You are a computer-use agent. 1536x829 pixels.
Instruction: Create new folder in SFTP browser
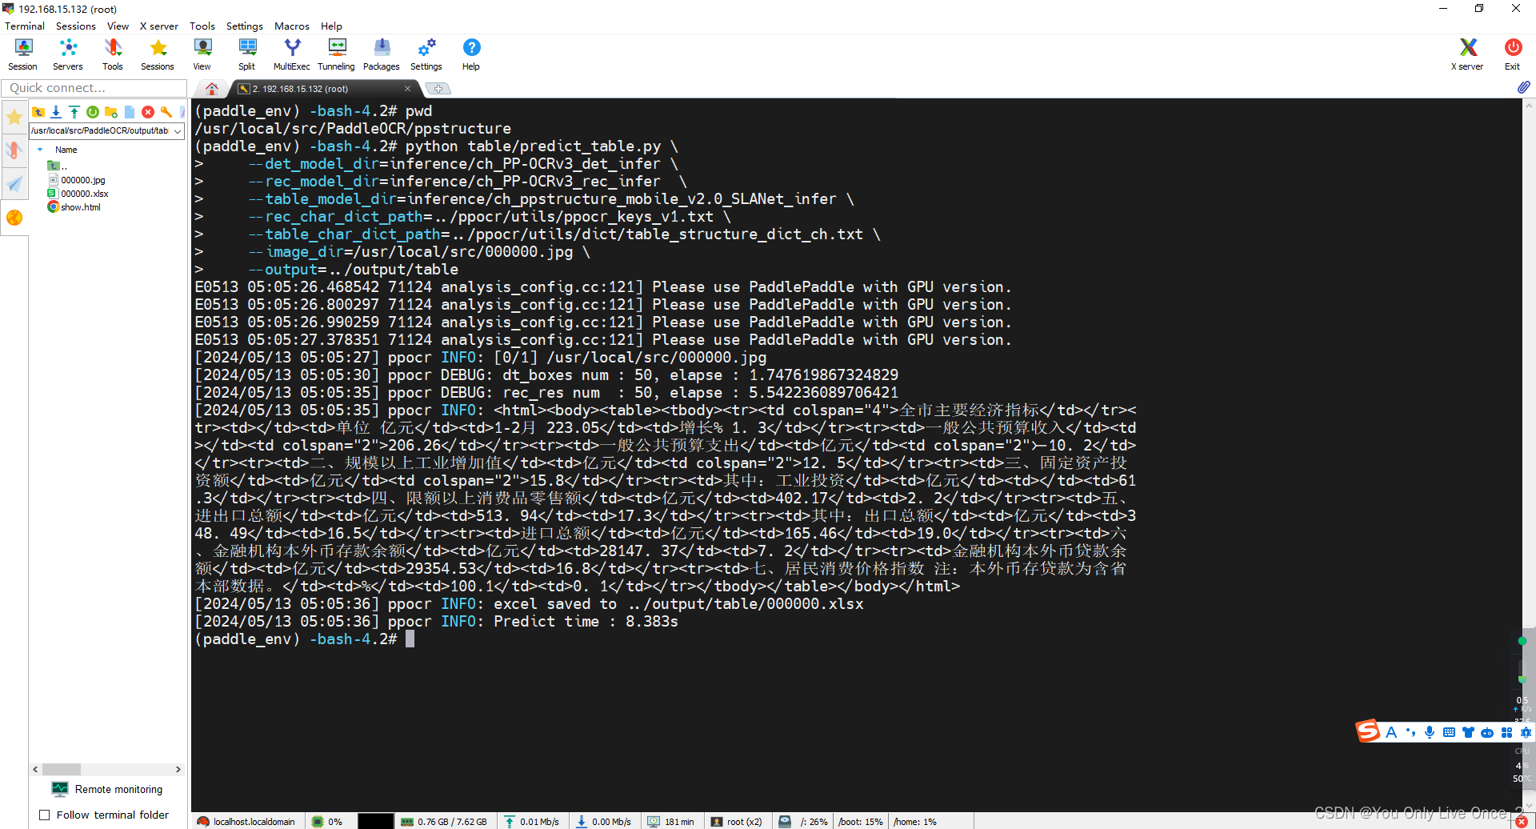tap(111, 112)
